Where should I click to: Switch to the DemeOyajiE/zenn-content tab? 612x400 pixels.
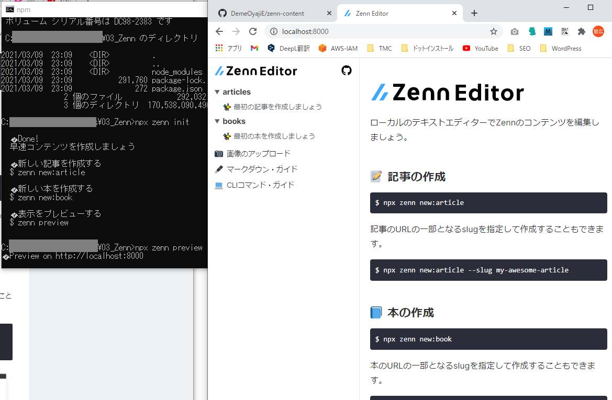[268, 13]
